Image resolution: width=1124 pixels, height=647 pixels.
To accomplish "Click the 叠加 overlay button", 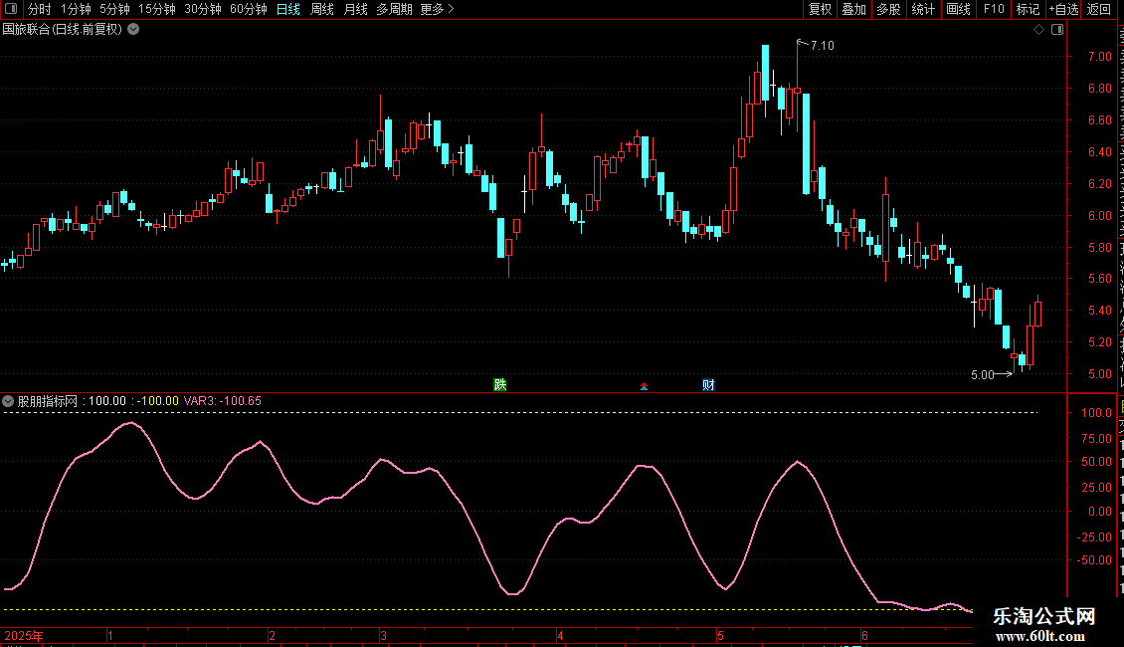I will [x=853, y=9].
